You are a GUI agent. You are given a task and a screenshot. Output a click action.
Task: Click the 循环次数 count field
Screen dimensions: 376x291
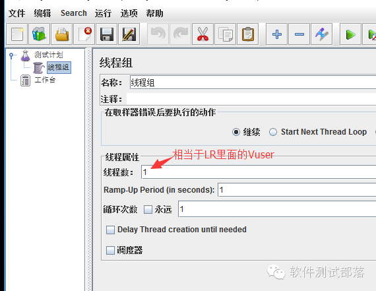[277, 209]
